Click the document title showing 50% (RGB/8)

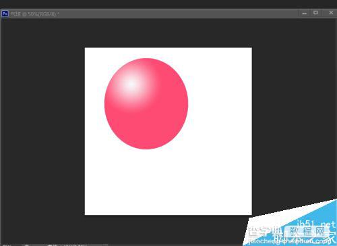point(34,14)
